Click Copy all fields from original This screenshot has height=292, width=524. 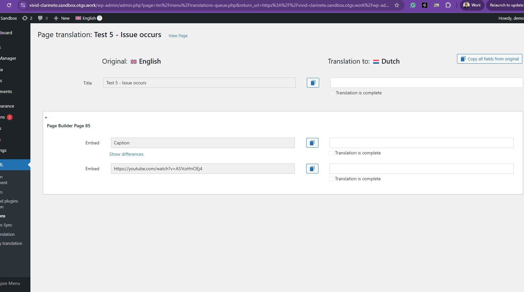489,59
